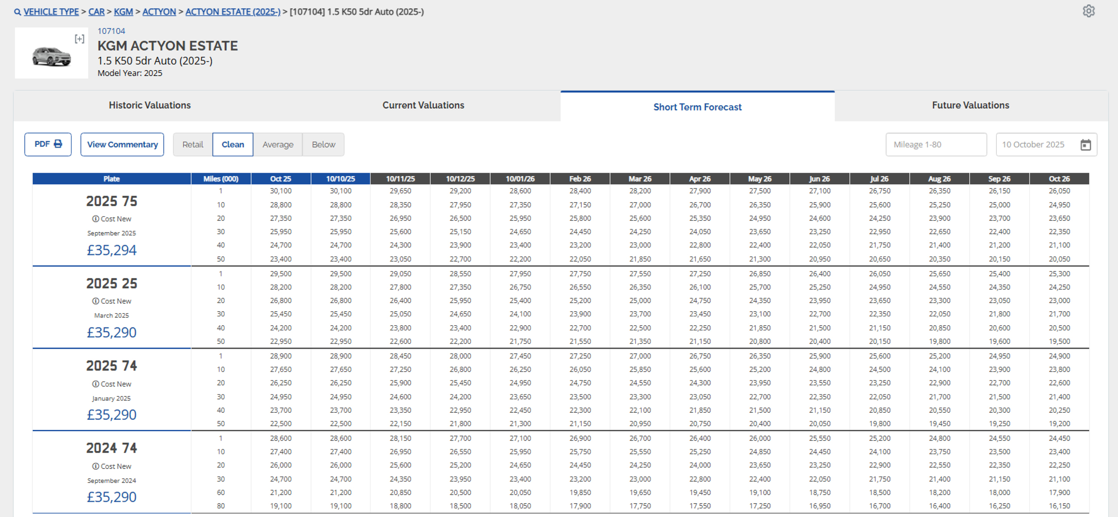The height and width of the screenshot is (517, 1118).
Task: Switch to the Future Valuations tab
Action: (x=970, y=105)
